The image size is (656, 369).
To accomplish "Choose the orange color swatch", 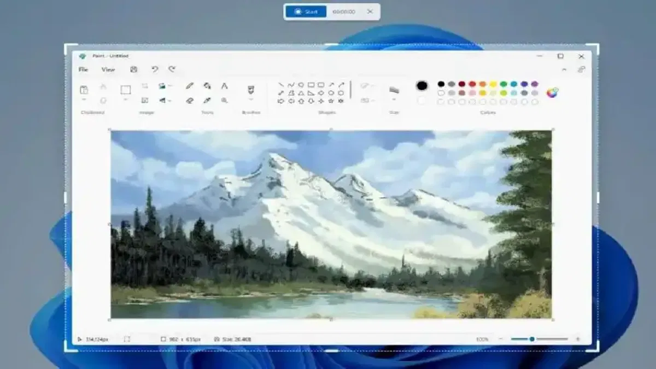I will point(483,84).
